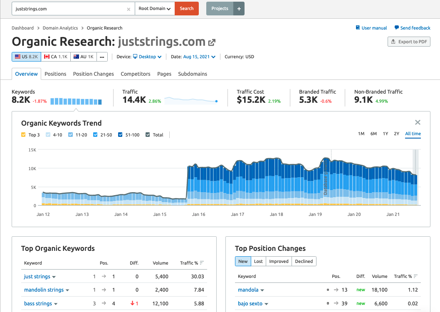
Task: Open the 'mandola' keyword link
Action: coord(248,290)
